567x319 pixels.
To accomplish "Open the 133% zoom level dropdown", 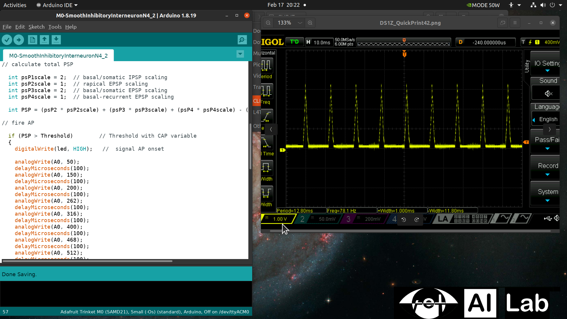I will pos(300,22).
